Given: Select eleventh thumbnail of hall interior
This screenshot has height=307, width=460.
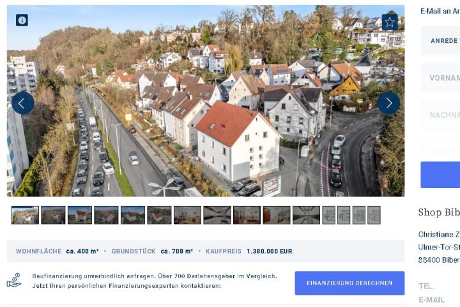Looking at the screenshot, I should (x=306, y=215).
